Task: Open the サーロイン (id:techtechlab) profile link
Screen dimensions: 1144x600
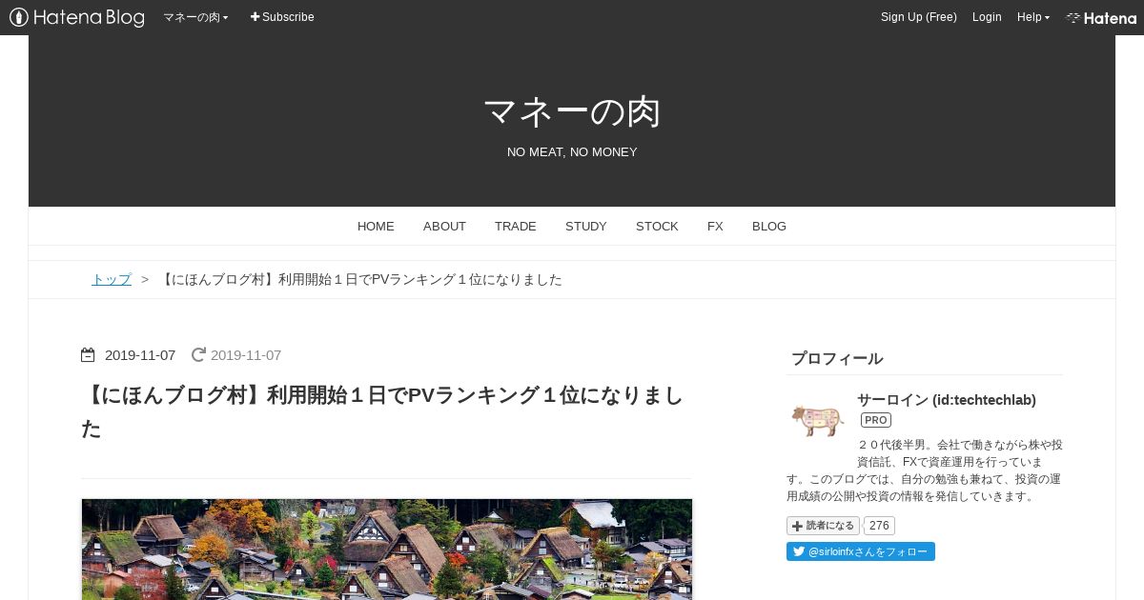Action: tap(947, 400)
